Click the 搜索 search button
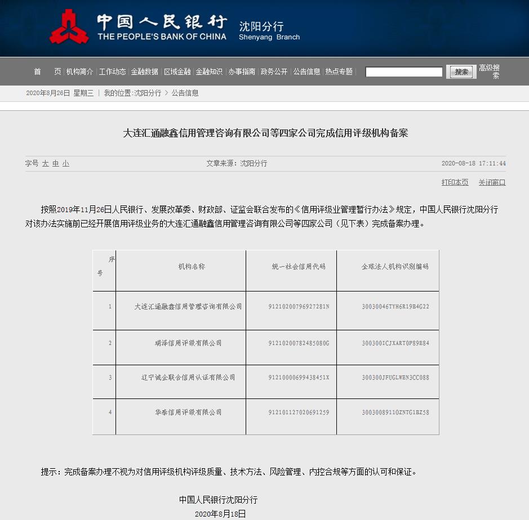Screen dimensions: 529x520 point(461,72)
